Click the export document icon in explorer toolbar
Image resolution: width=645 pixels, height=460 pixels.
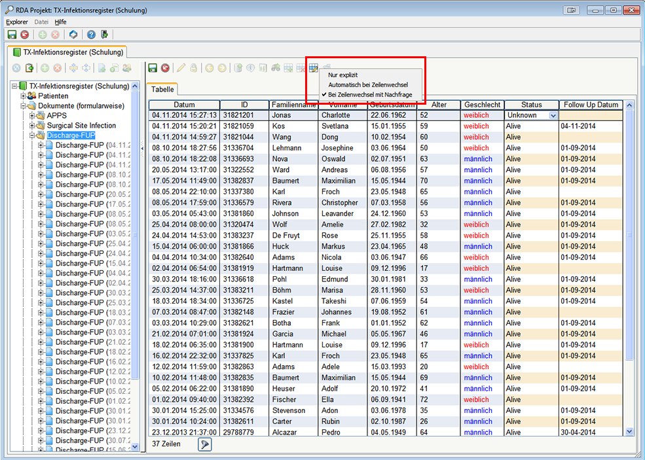[x=29, y=68]
